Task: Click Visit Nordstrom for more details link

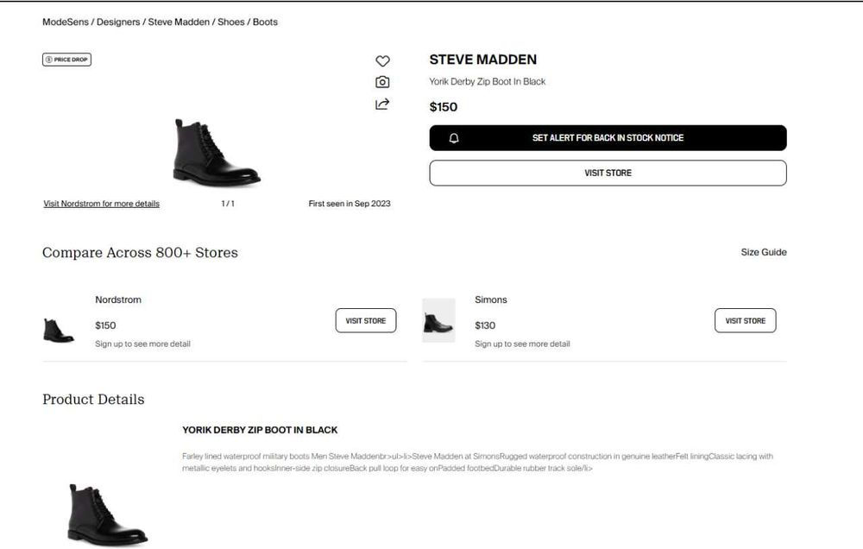Action: [x=101, y=204]
